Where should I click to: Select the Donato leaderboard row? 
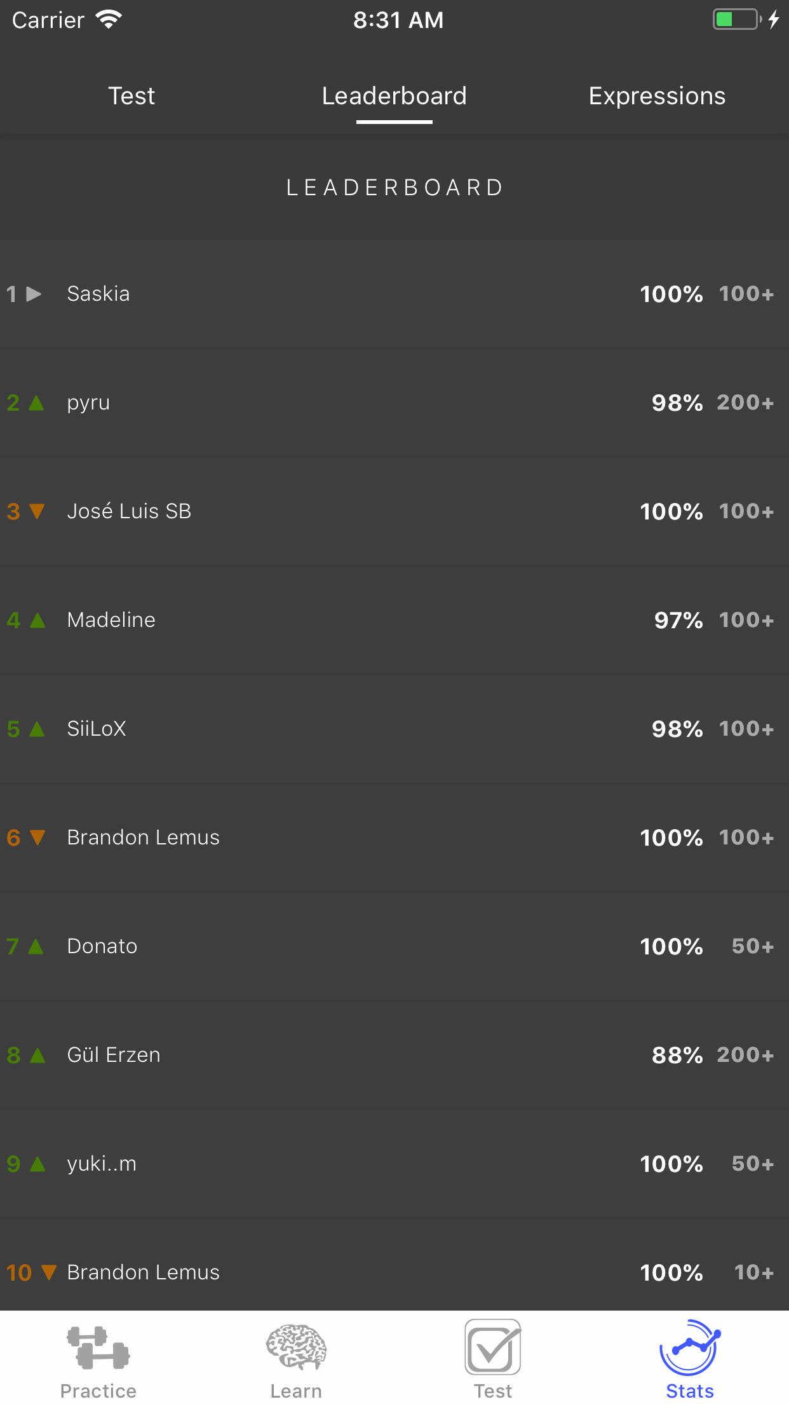click(394, 946)
